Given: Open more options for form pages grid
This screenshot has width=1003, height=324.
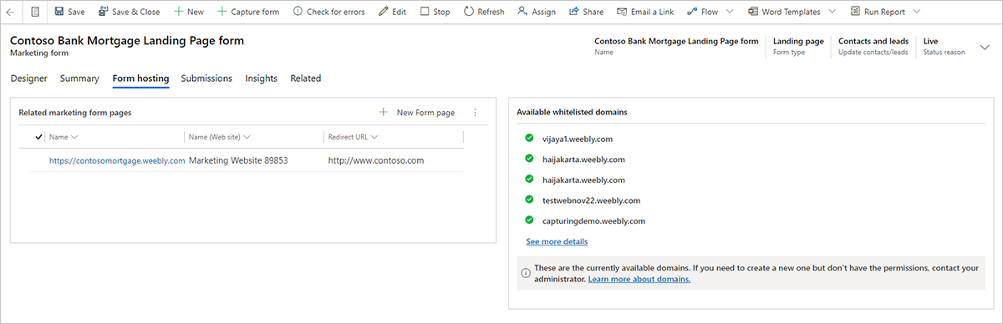Looking at the screenshot, I should pos(476,113).
